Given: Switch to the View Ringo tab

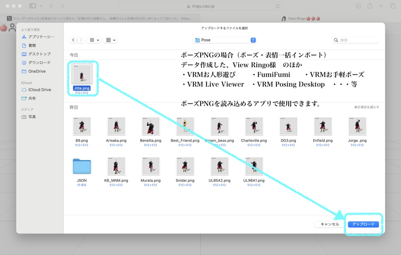Looking at the screenshot, I should pos(301,18).
